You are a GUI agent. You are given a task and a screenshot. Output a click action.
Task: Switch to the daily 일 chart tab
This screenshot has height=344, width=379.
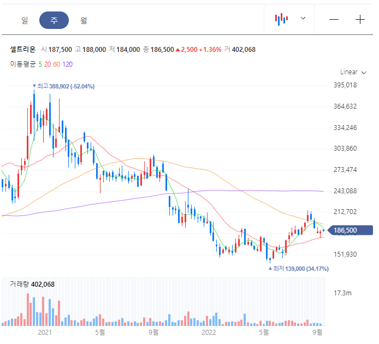25,20
